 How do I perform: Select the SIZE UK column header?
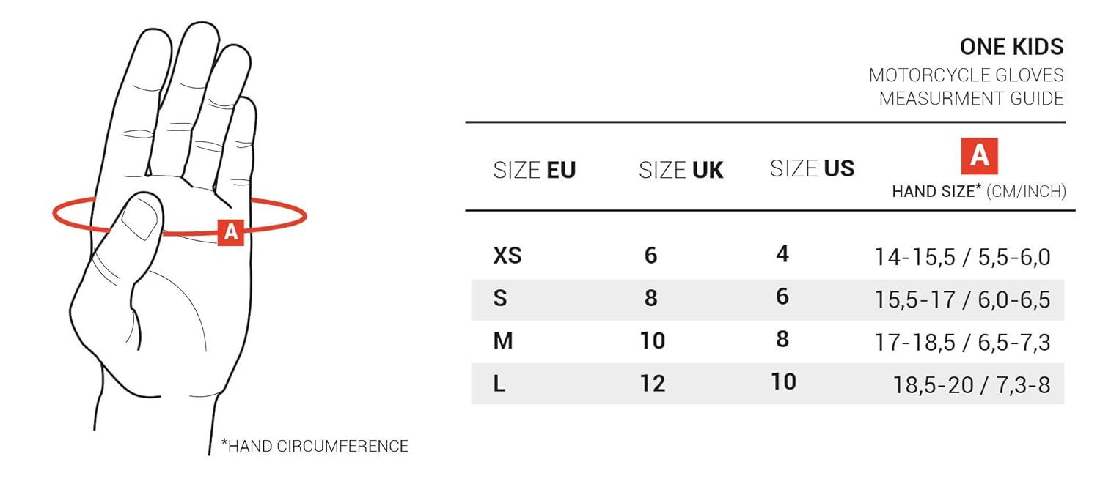pos(681,171)
